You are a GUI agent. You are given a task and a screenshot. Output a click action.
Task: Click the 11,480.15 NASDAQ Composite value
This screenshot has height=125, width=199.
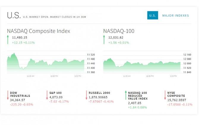pos(20,38)
